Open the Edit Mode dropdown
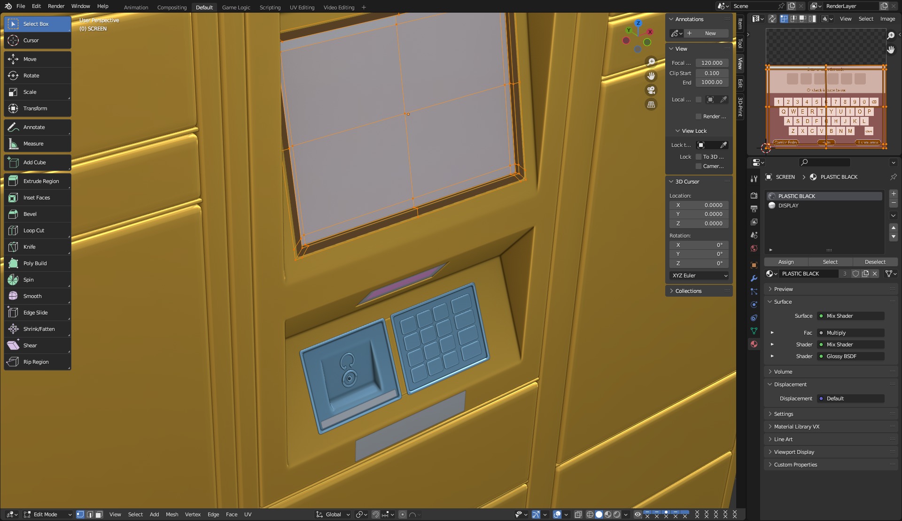Viewport: 902px width, 521px height. (47, 514)
